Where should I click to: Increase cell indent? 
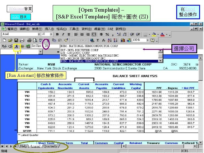[138, 34]
